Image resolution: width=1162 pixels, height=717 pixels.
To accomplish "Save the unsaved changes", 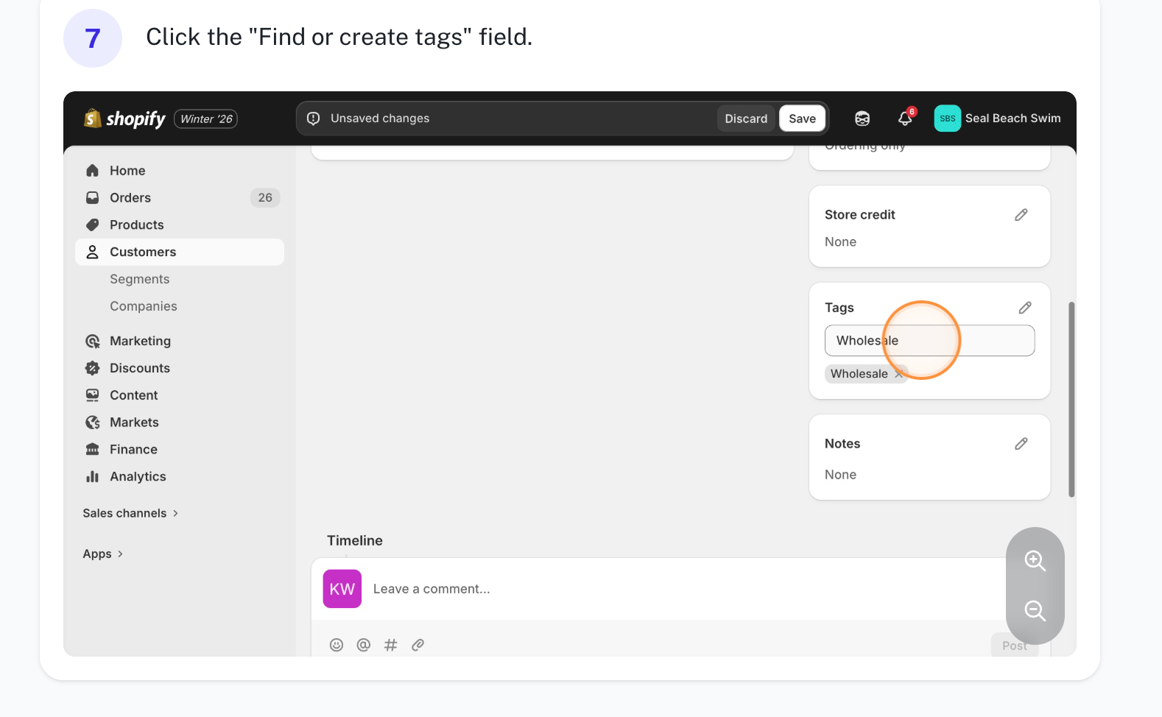I will (802, 119).
